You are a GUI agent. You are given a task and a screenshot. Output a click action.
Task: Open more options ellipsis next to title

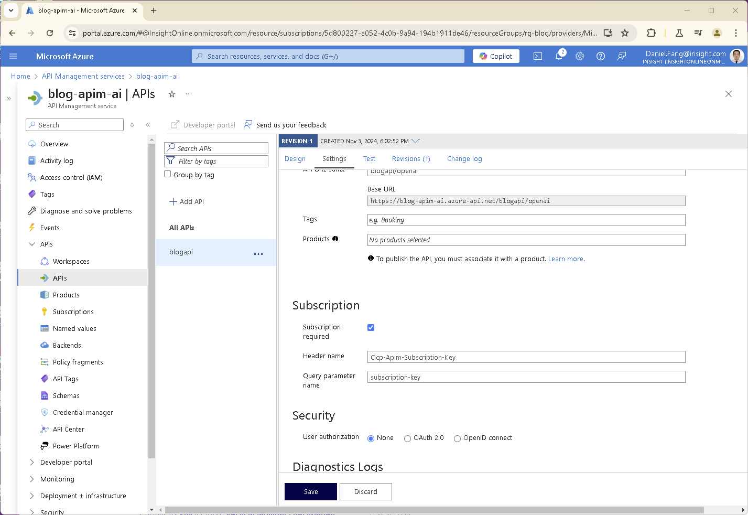189,94
